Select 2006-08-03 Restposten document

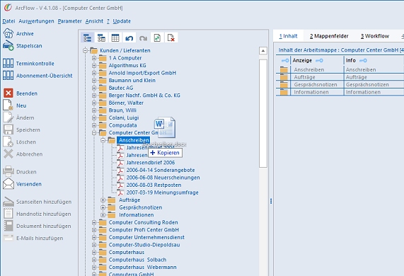tap(154, 185)
